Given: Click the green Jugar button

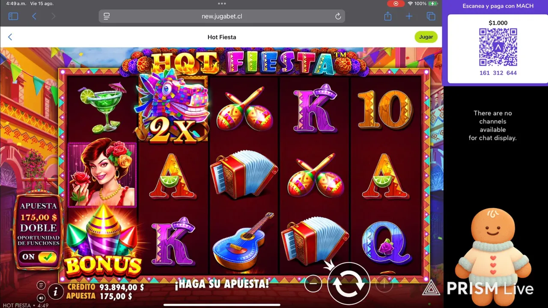Looking at the screenshot, I should click(426, 37).
